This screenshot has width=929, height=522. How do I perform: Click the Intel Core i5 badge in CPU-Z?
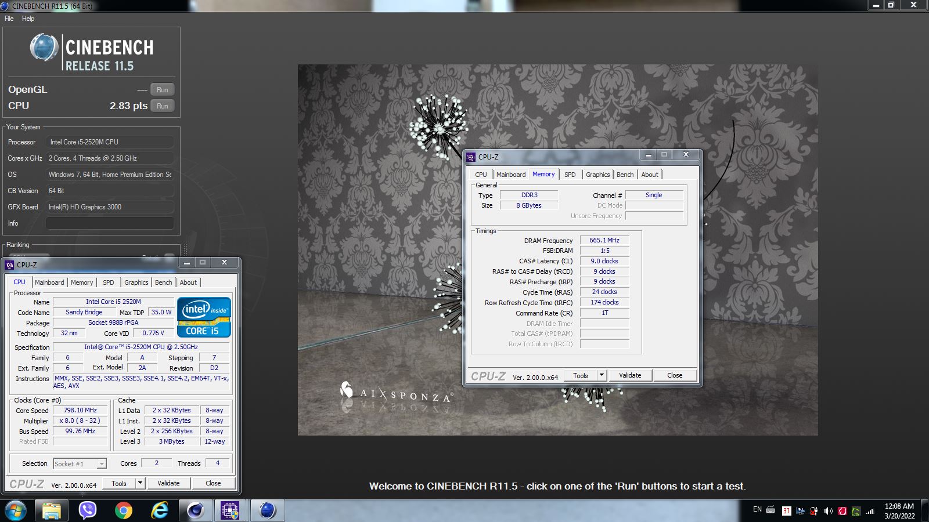pos(204,317)
